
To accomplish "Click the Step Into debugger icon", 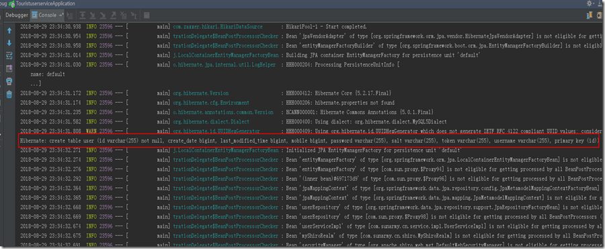I will click(93, 15).
